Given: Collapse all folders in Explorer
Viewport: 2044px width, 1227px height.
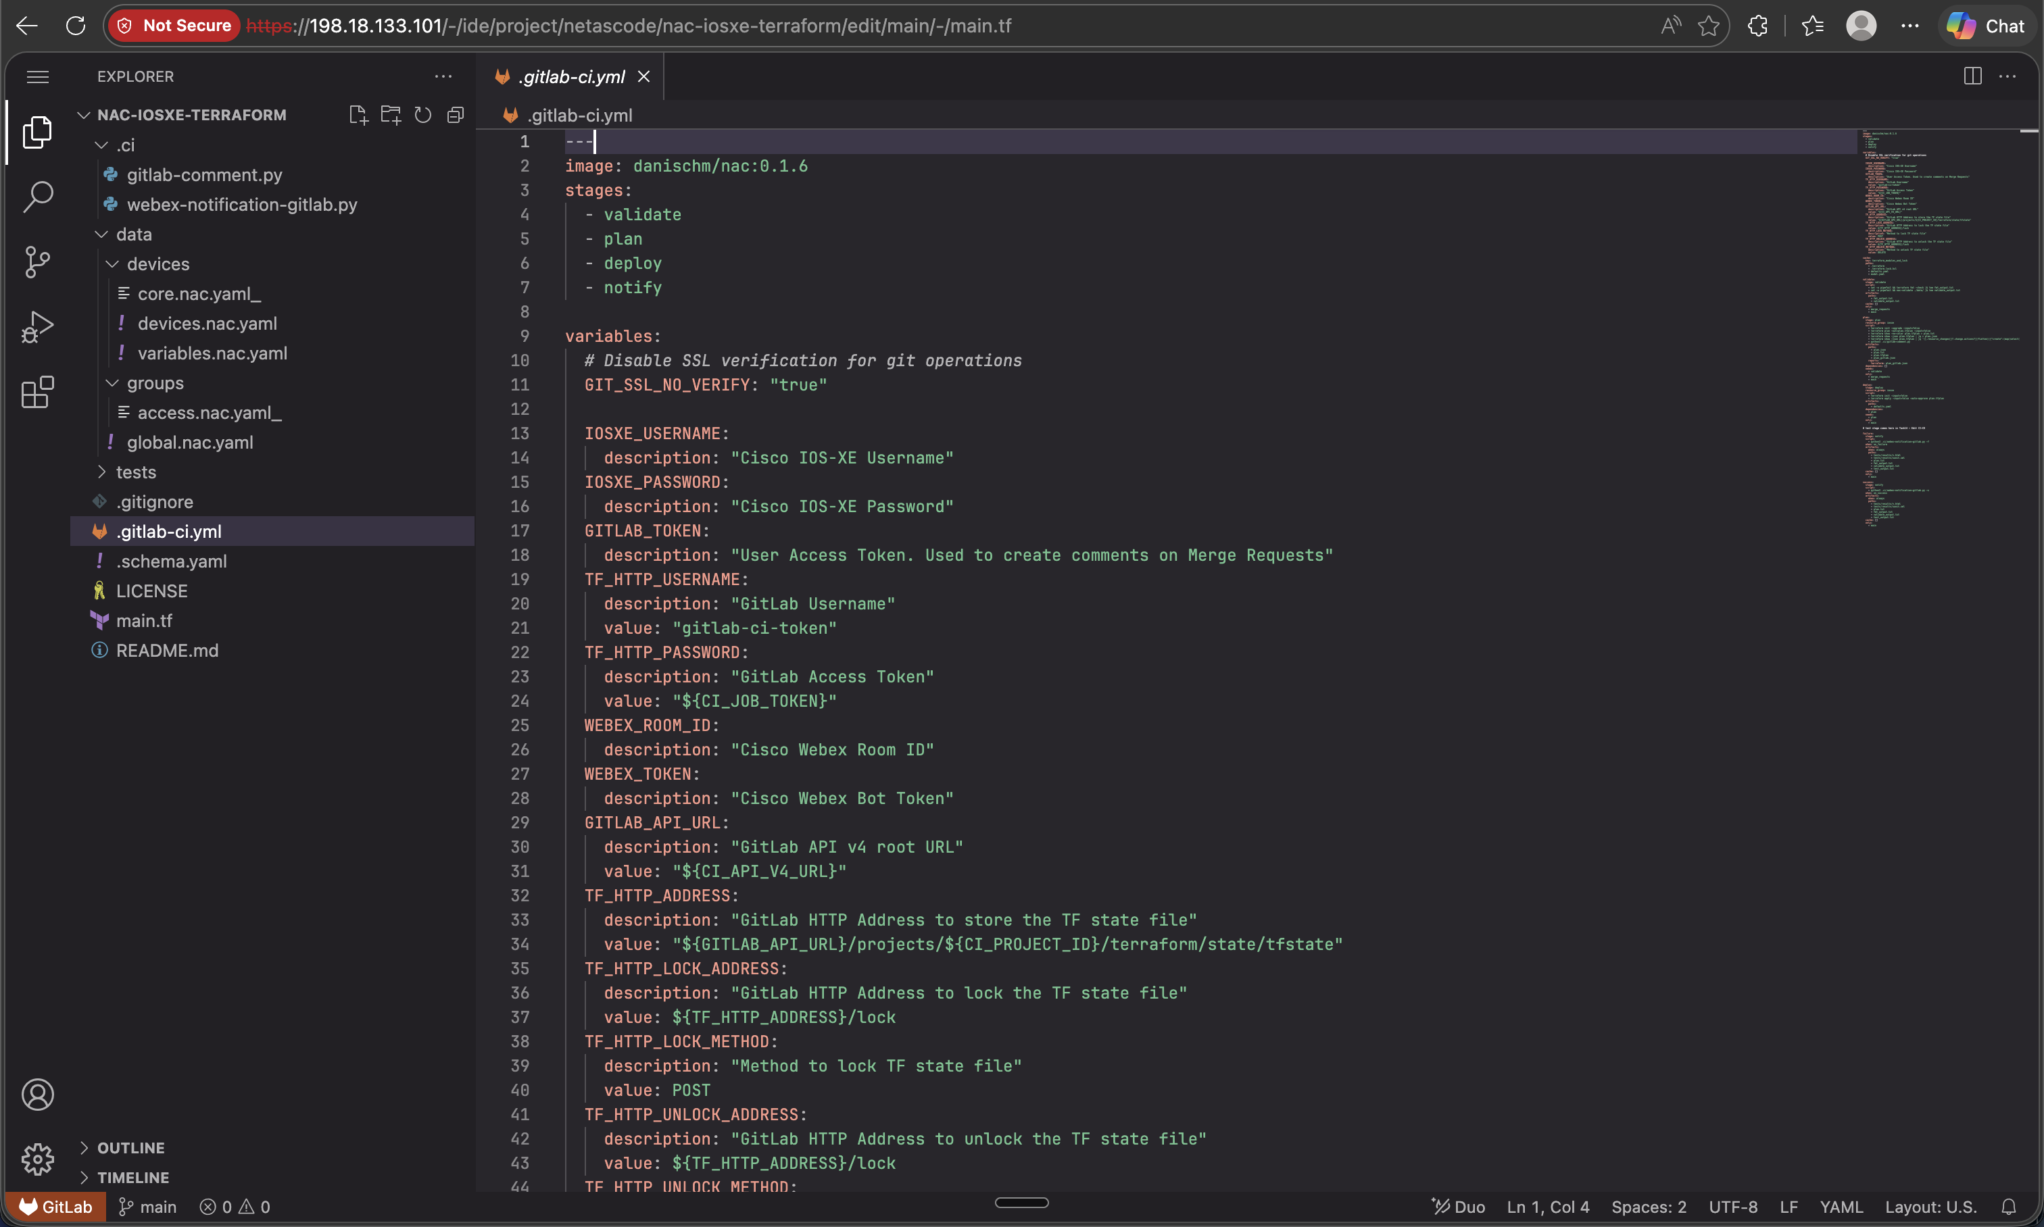Looking at the screenshot, I should (x=455, y=115).
